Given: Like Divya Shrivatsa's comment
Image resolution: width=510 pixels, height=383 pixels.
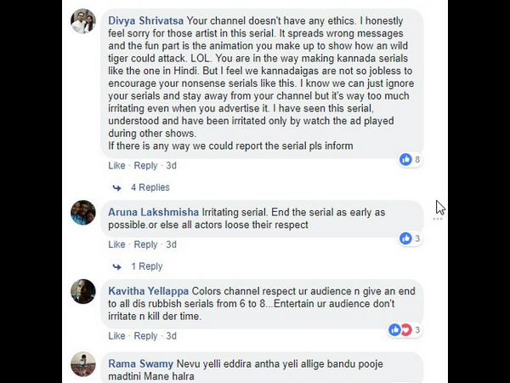Looking at the screenshot, I should 116,165.
